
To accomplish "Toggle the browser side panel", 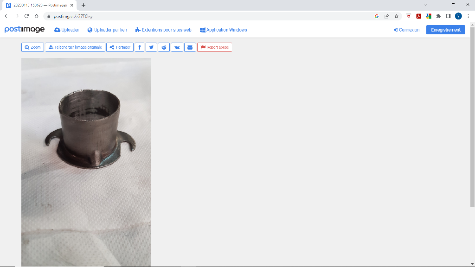I will click(x=448, y=16).
